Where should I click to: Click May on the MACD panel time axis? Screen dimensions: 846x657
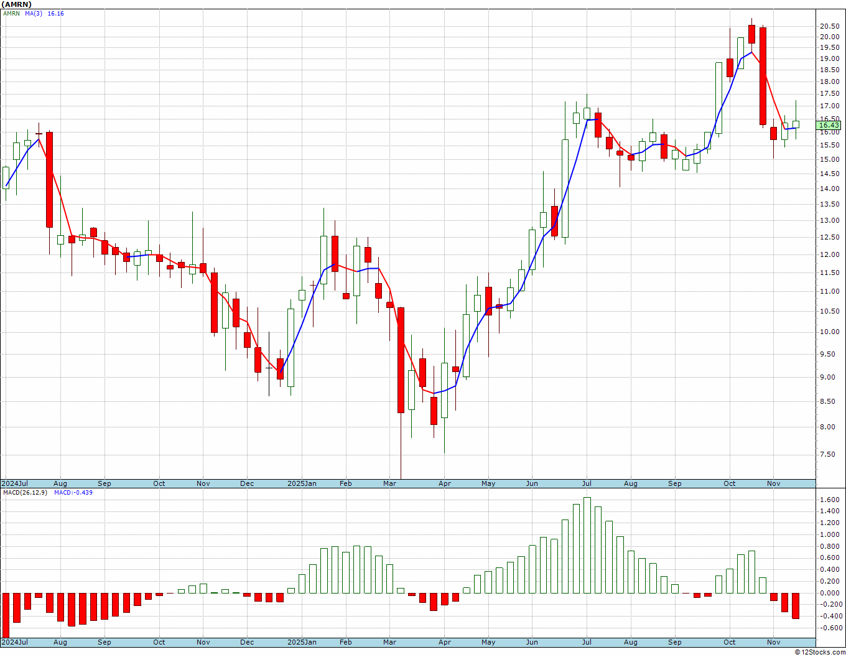pyautogui.click(x=488, y=643)
